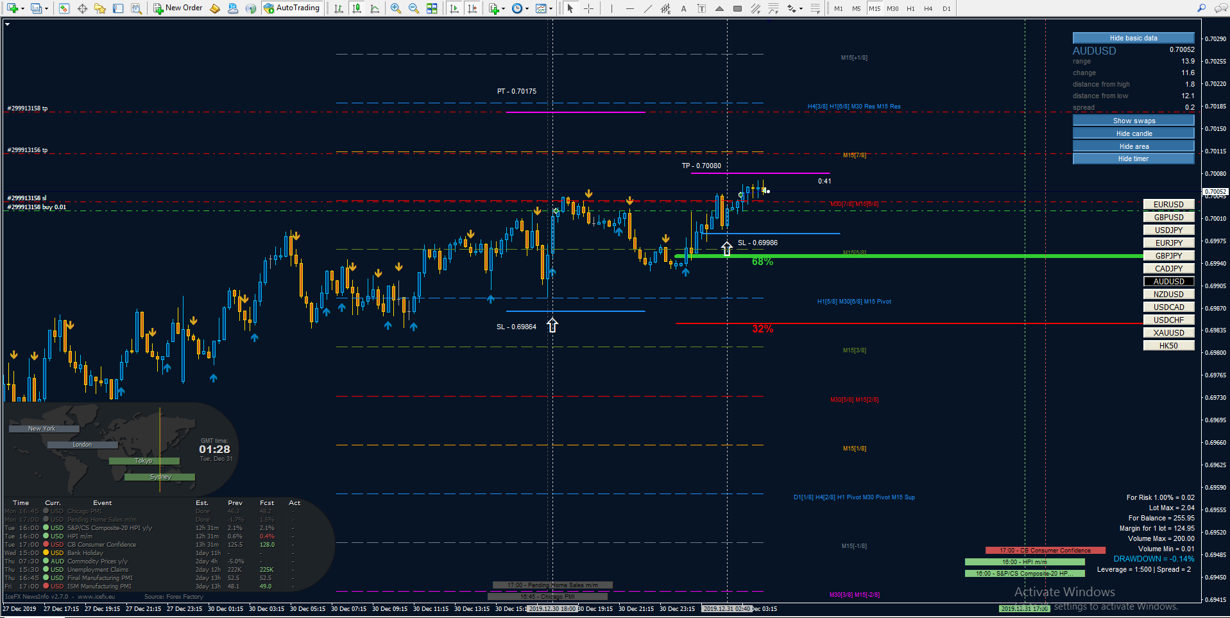Select the equidistant channel tool
This screenshot has height=618, width=1230.
tap(665, 8)
